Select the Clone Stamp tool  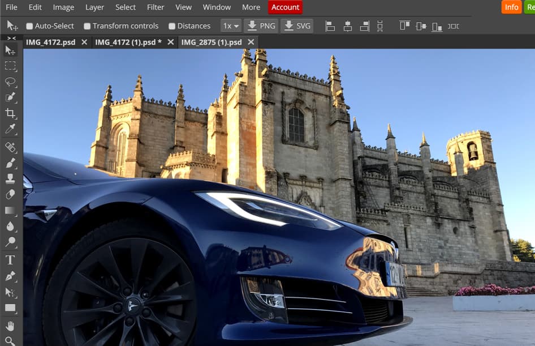pyautogui.click(x=10, y=178)
